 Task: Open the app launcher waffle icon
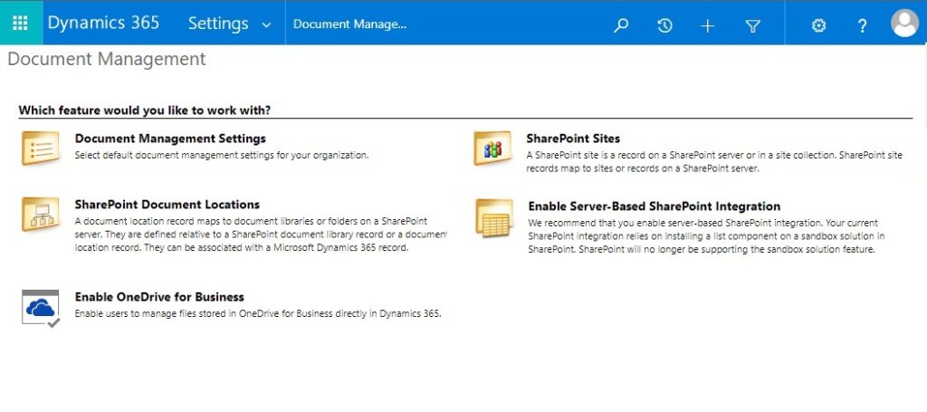[20, 23]
